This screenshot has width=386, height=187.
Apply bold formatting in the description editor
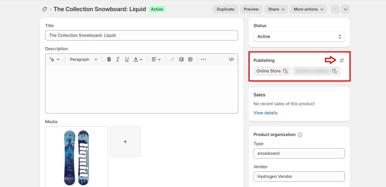[x=109, y=59]
